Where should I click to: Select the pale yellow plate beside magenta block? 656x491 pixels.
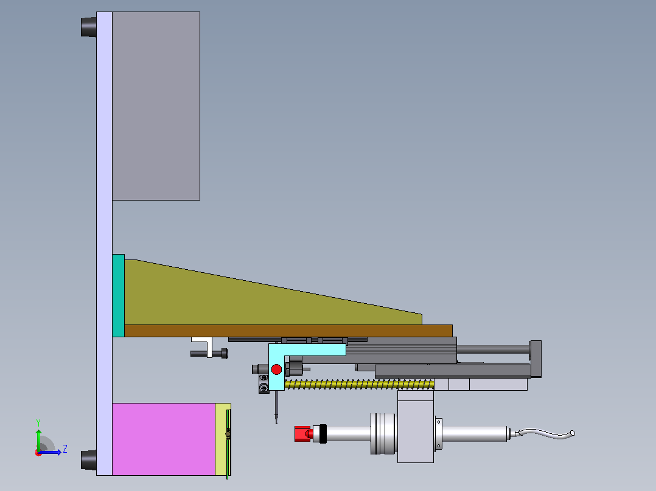221,439
